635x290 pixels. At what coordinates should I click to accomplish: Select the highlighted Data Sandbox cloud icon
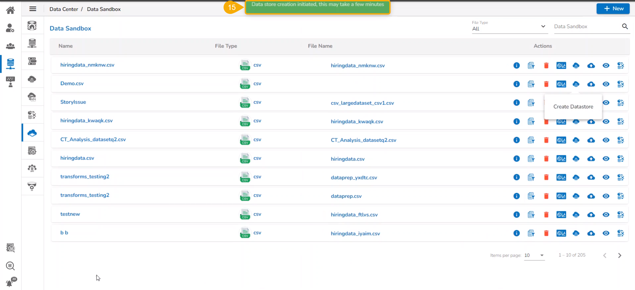click(x=32, y=133)
